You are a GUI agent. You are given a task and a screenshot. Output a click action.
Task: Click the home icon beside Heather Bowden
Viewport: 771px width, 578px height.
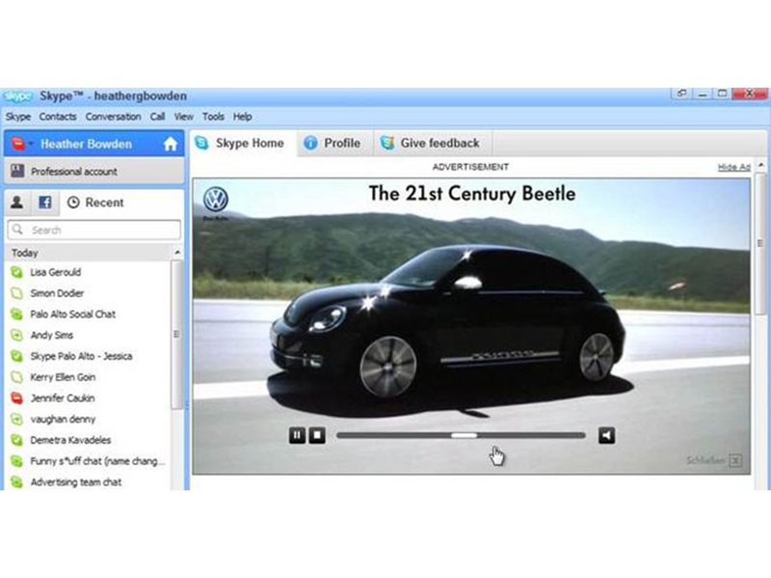(171, 144)
